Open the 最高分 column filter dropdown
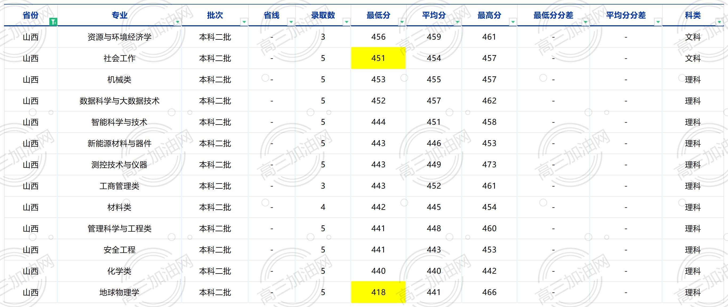 [513, 22]
